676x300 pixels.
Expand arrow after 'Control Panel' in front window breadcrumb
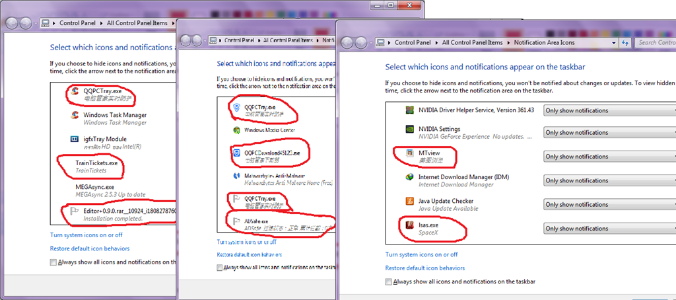click(x=437, y=43)
